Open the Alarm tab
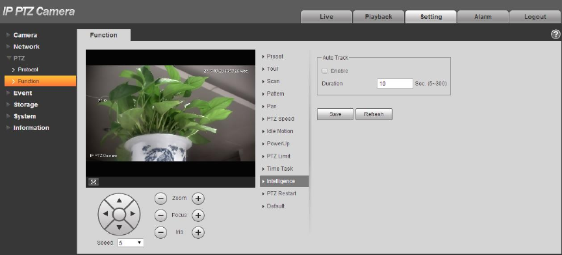This screenshot has height=255, width=562. click(x=483, y=17)
